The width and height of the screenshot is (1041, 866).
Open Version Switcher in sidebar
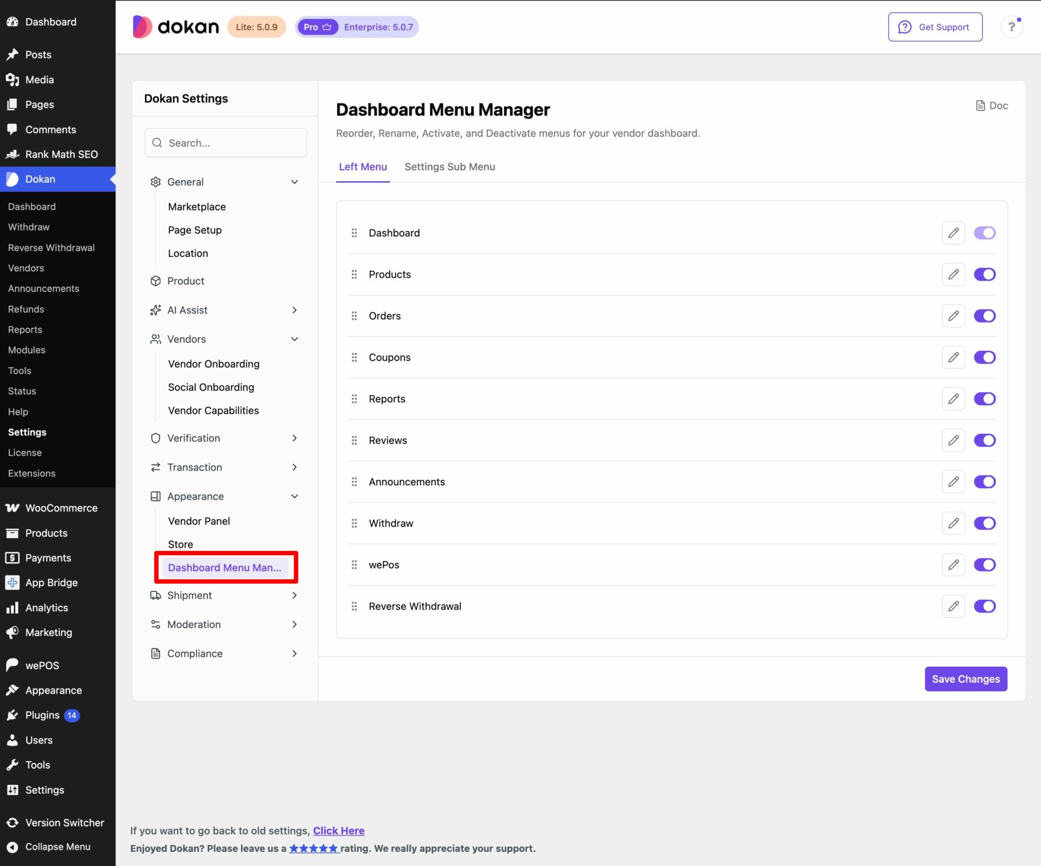pos(57,823)
